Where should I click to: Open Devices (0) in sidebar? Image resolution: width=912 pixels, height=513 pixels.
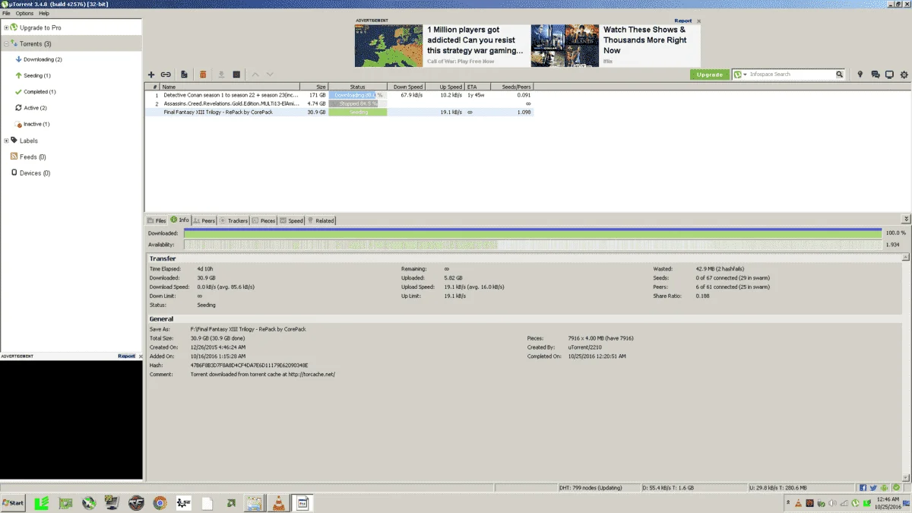pyautogui.click(x=35, y=173)
